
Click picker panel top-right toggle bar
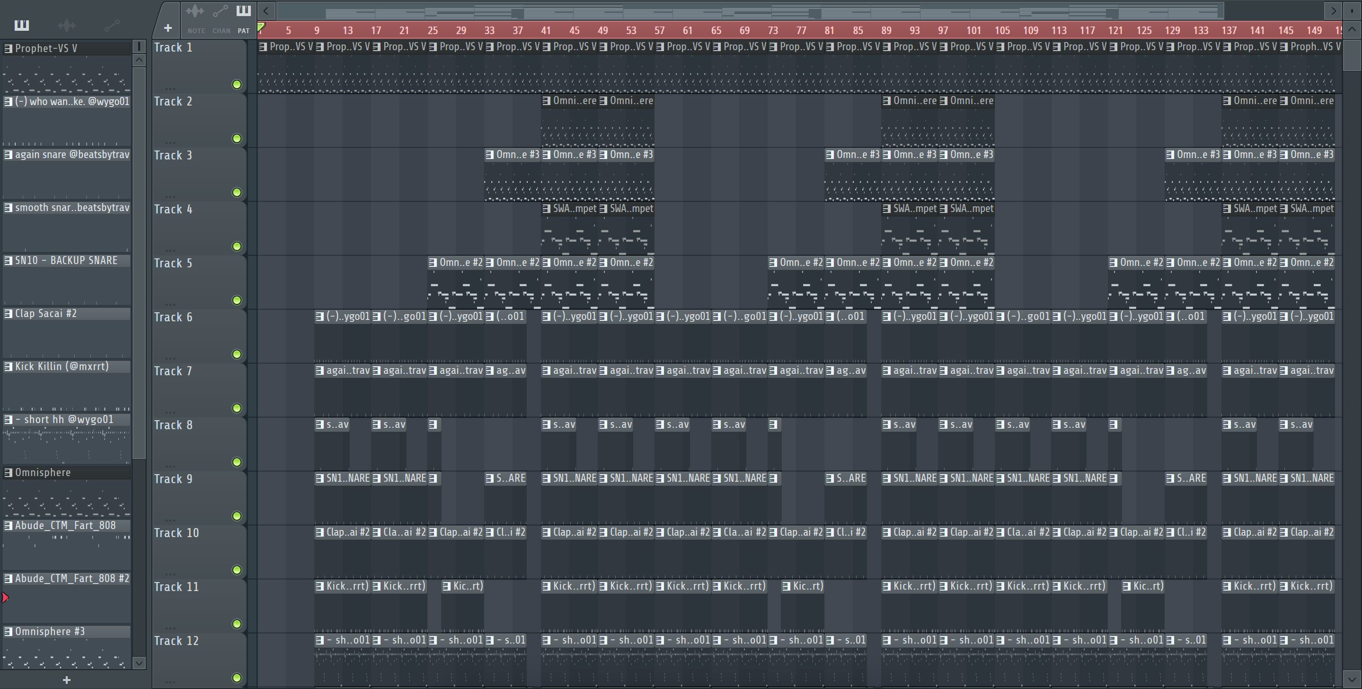click(139, 46)
